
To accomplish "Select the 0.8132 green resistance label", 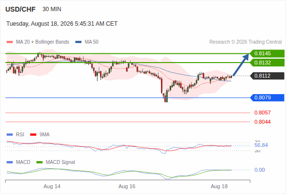I will coord(267,63).
